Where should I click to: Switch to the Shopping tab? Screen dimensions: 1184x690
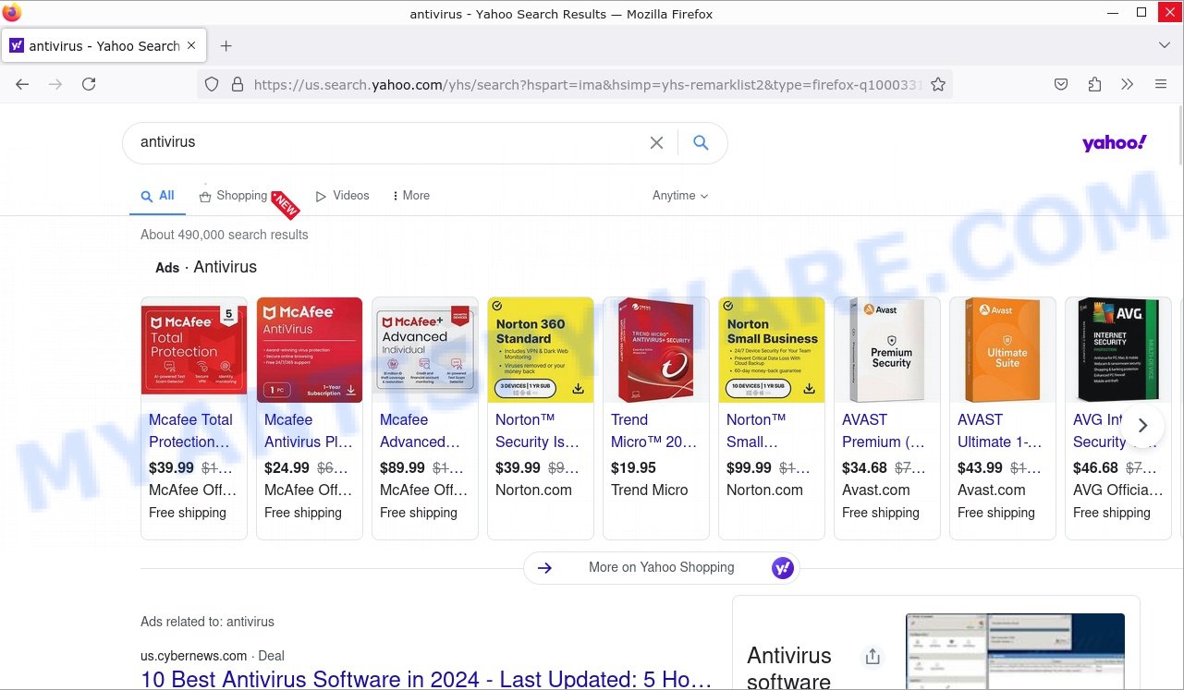(x=234, y=196)
